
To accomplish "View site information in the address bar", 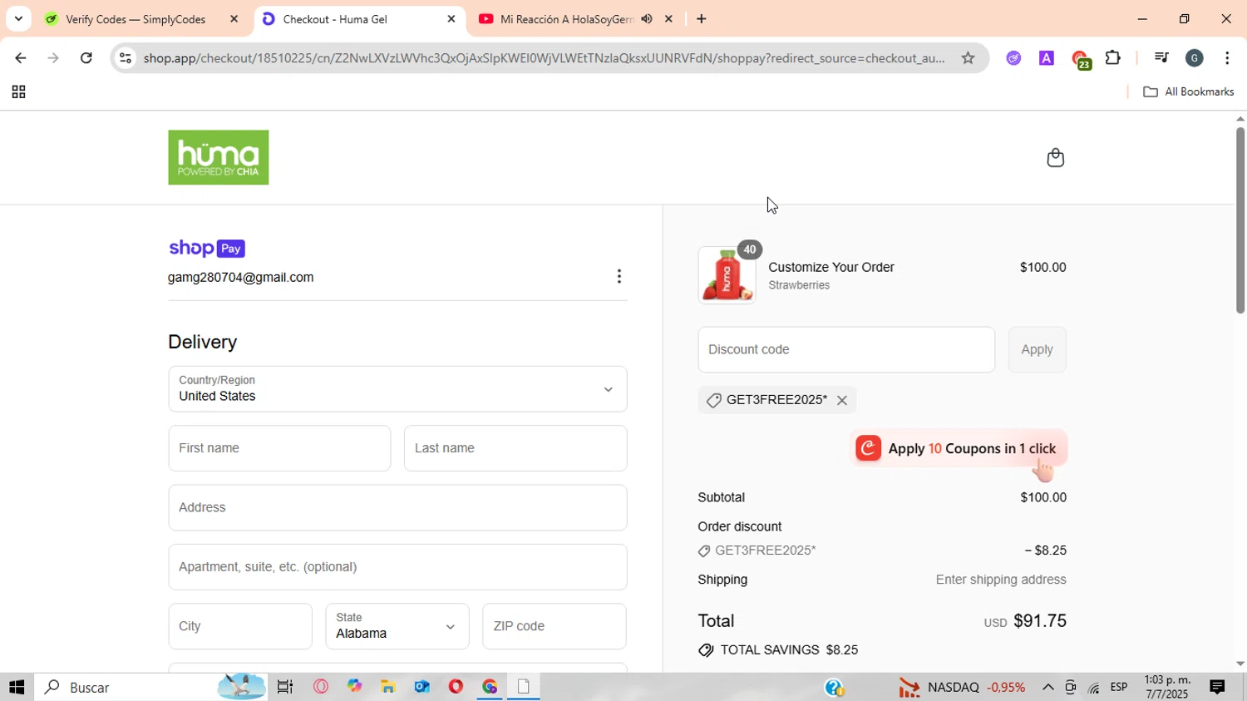I will (x=126, y=58).
